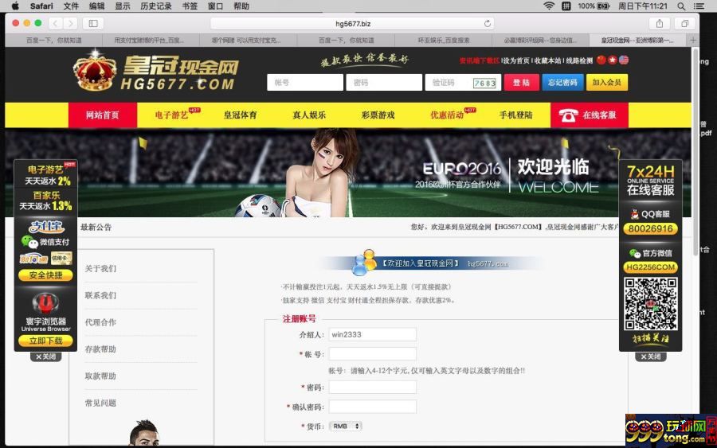This screenshot has width=717, height=448.
Task: Switch to first 百度一下，你就知道 tab
Action: point(54,41)
